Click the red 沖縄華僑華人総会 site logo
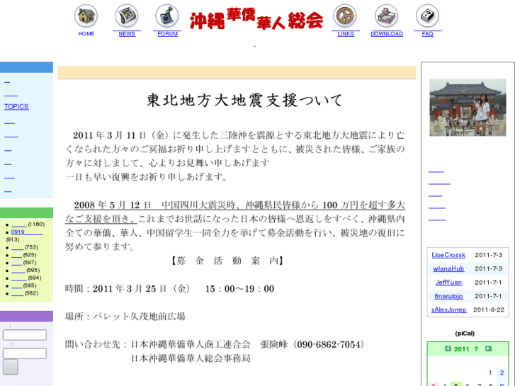515x386 pixels. [256, 19]
